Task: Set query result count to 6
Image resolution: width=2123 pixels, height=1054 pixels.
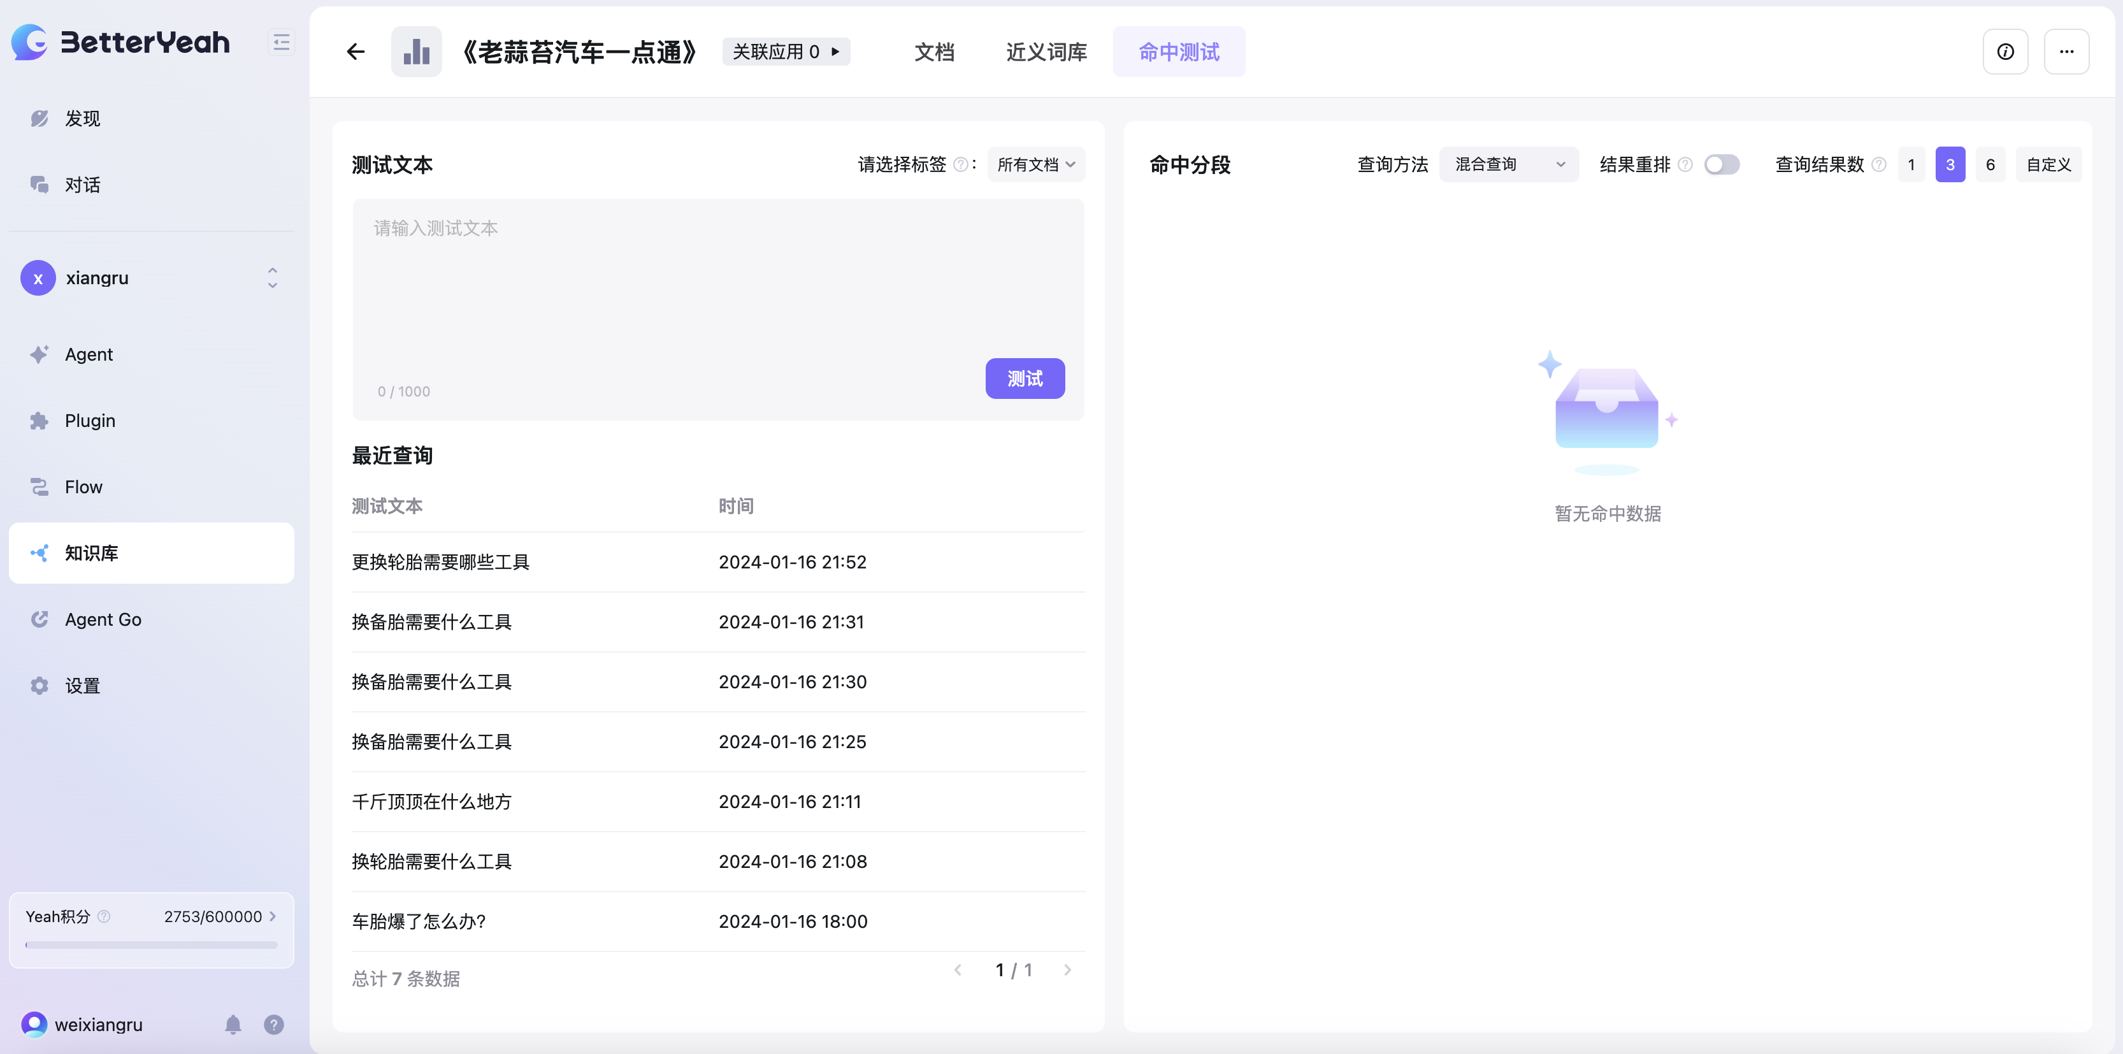Action: pyautogui.click(x=1990, y=165)
